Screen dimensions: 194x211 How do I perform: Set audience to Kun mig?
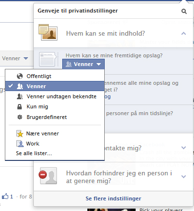tap(55, 106)
